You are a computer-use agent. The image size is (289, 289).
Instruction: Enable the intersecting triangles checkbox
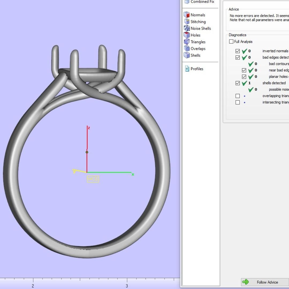click(238, 102)
